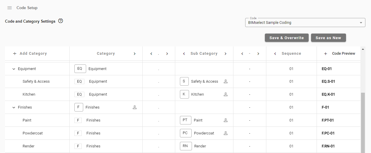
Task: Click the person icon beside Powdercoat subcategory
Action: [225, 133]
